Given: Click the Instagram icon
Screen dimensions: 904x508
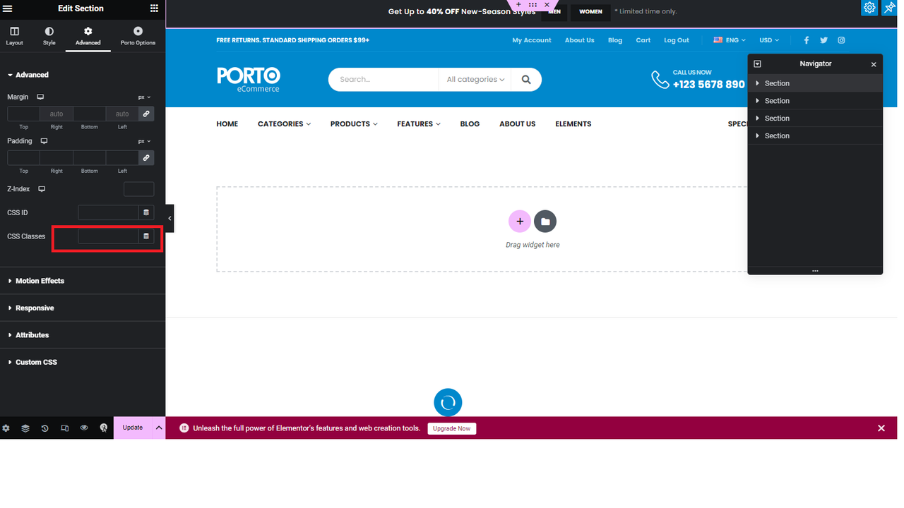Looking at the screenshot, I should tap(841, 40).
